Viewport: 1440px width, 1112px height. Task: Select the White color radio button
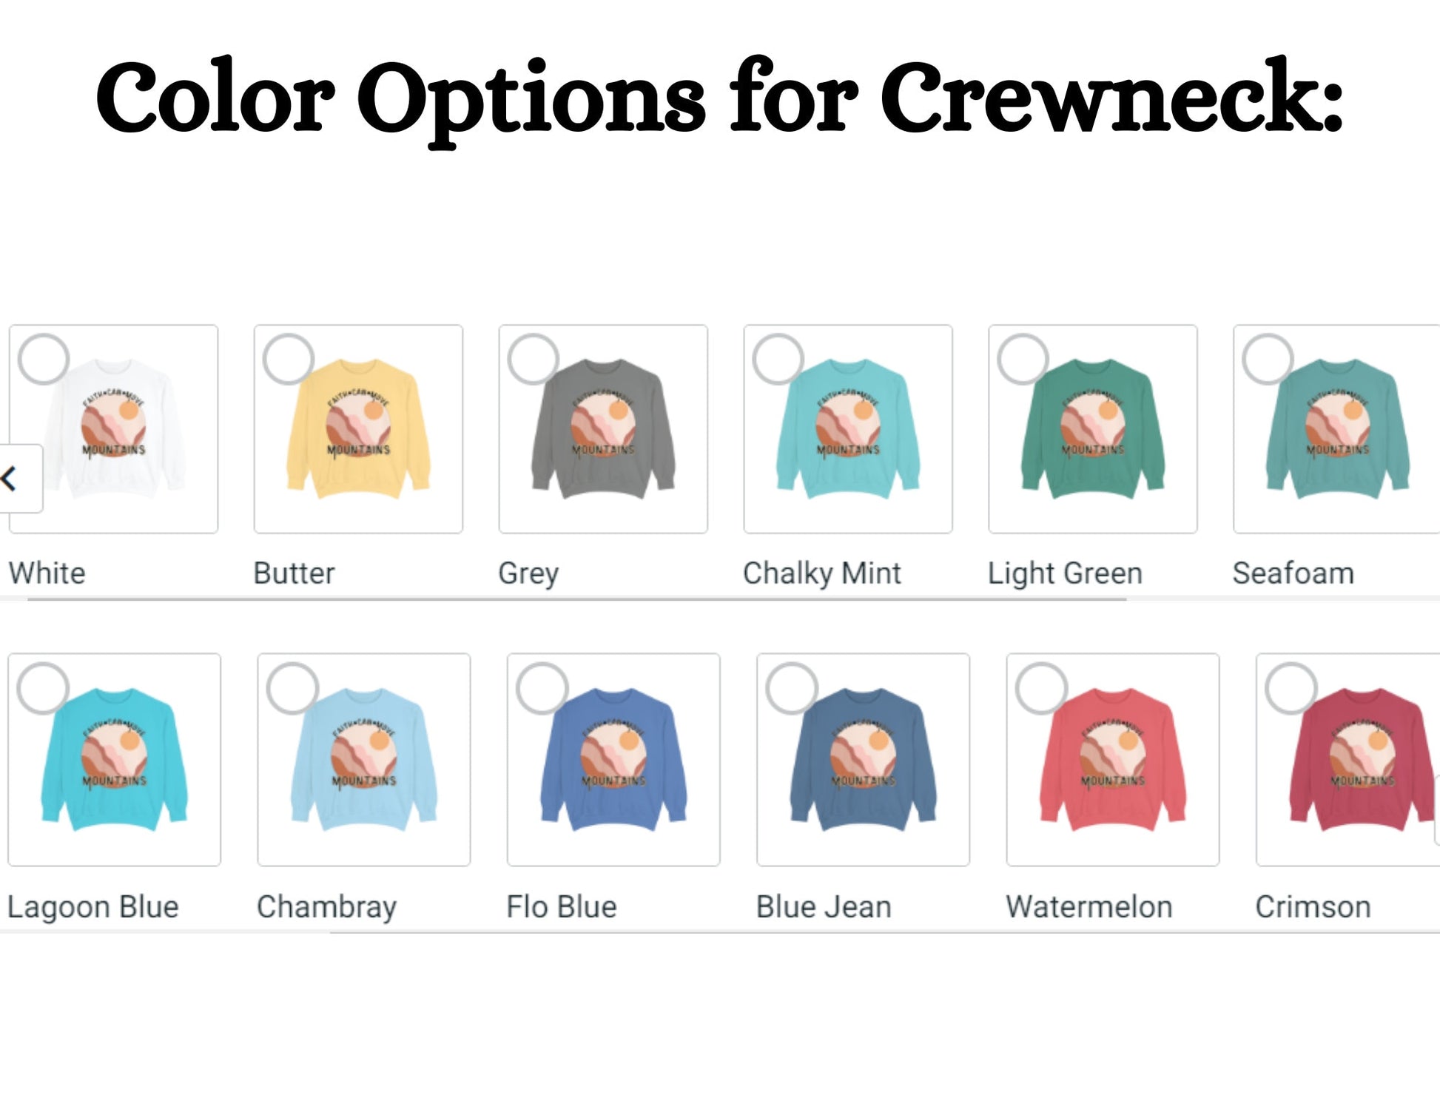[x=44, y=360]
